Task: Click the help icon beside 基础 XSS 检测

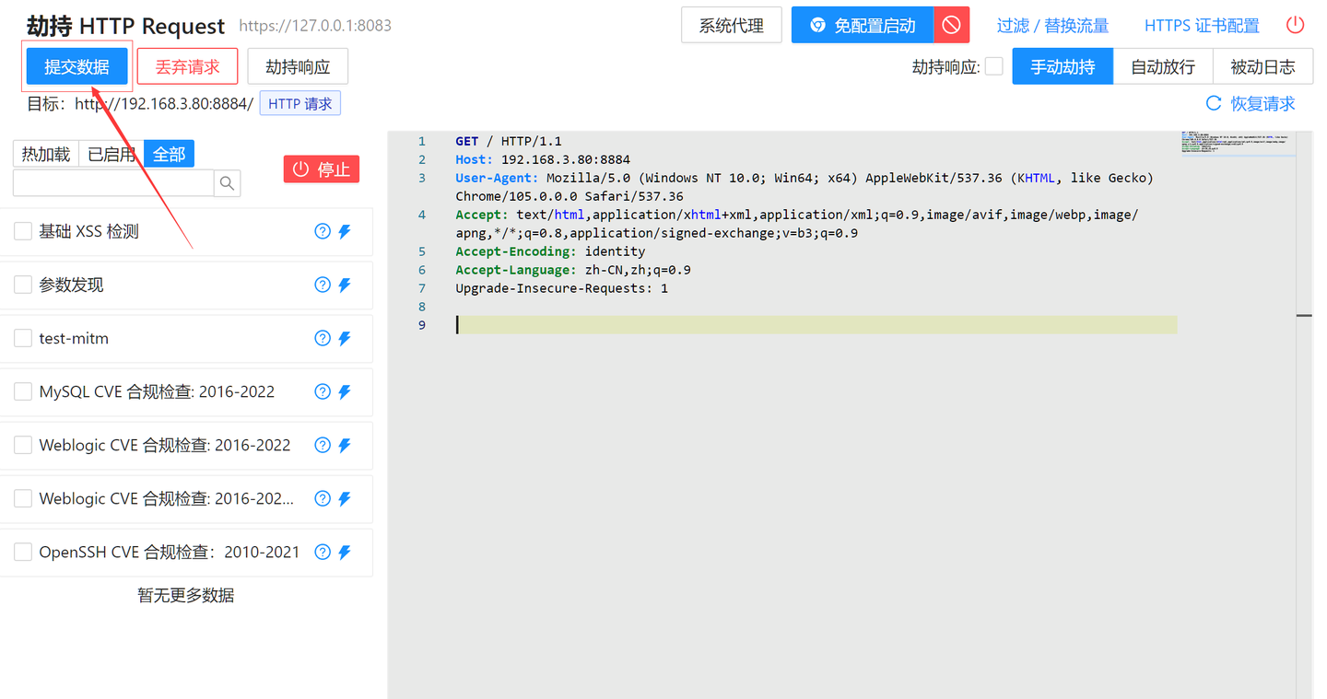Action: [x=321, y=231]
